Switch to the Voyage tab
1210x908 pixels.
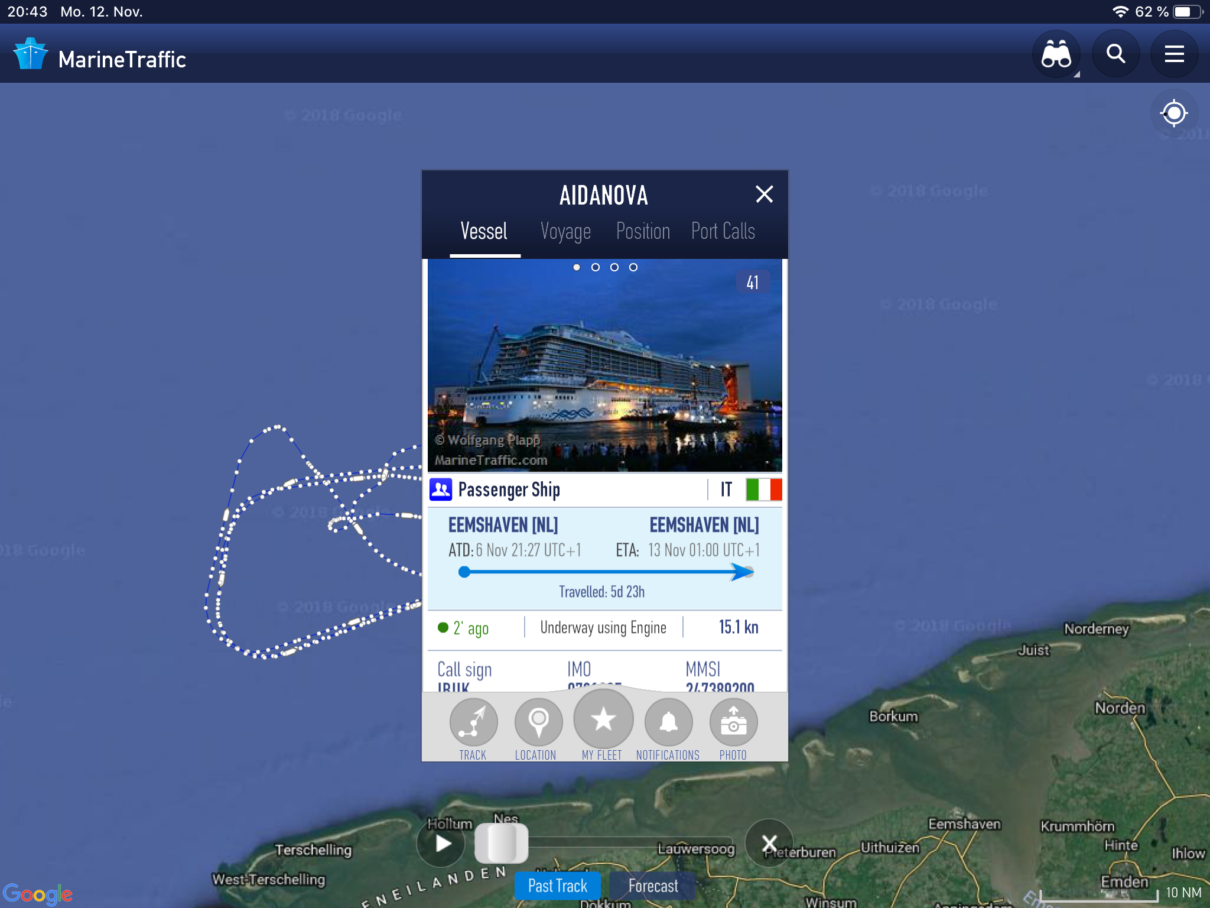[x=565, y=231]
